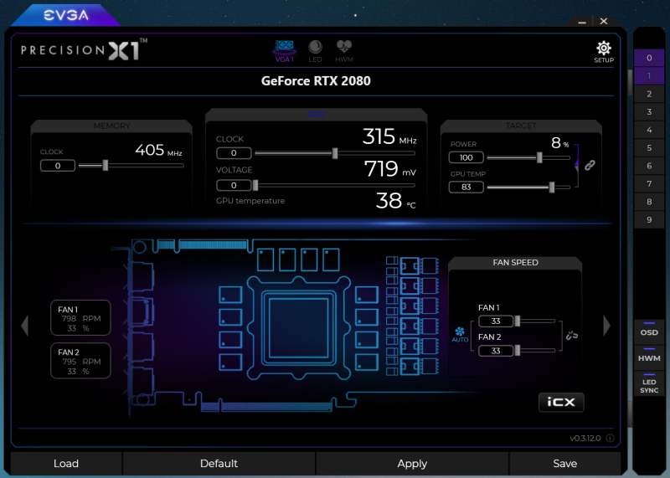670x478 pixels.
Task: Switch to the LED tab
Action: point(316,51)
